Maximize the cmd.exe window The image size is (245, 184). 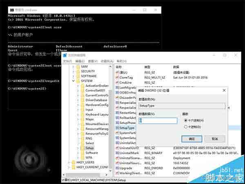click(145, 10)
